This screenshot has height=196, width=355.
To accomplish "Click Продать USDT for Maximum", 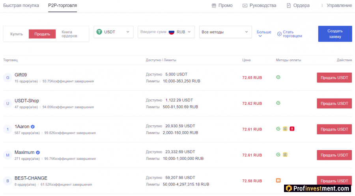I will point(334,155).
